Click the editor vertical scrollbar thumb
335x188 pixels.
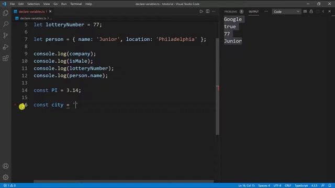point(217,86)
